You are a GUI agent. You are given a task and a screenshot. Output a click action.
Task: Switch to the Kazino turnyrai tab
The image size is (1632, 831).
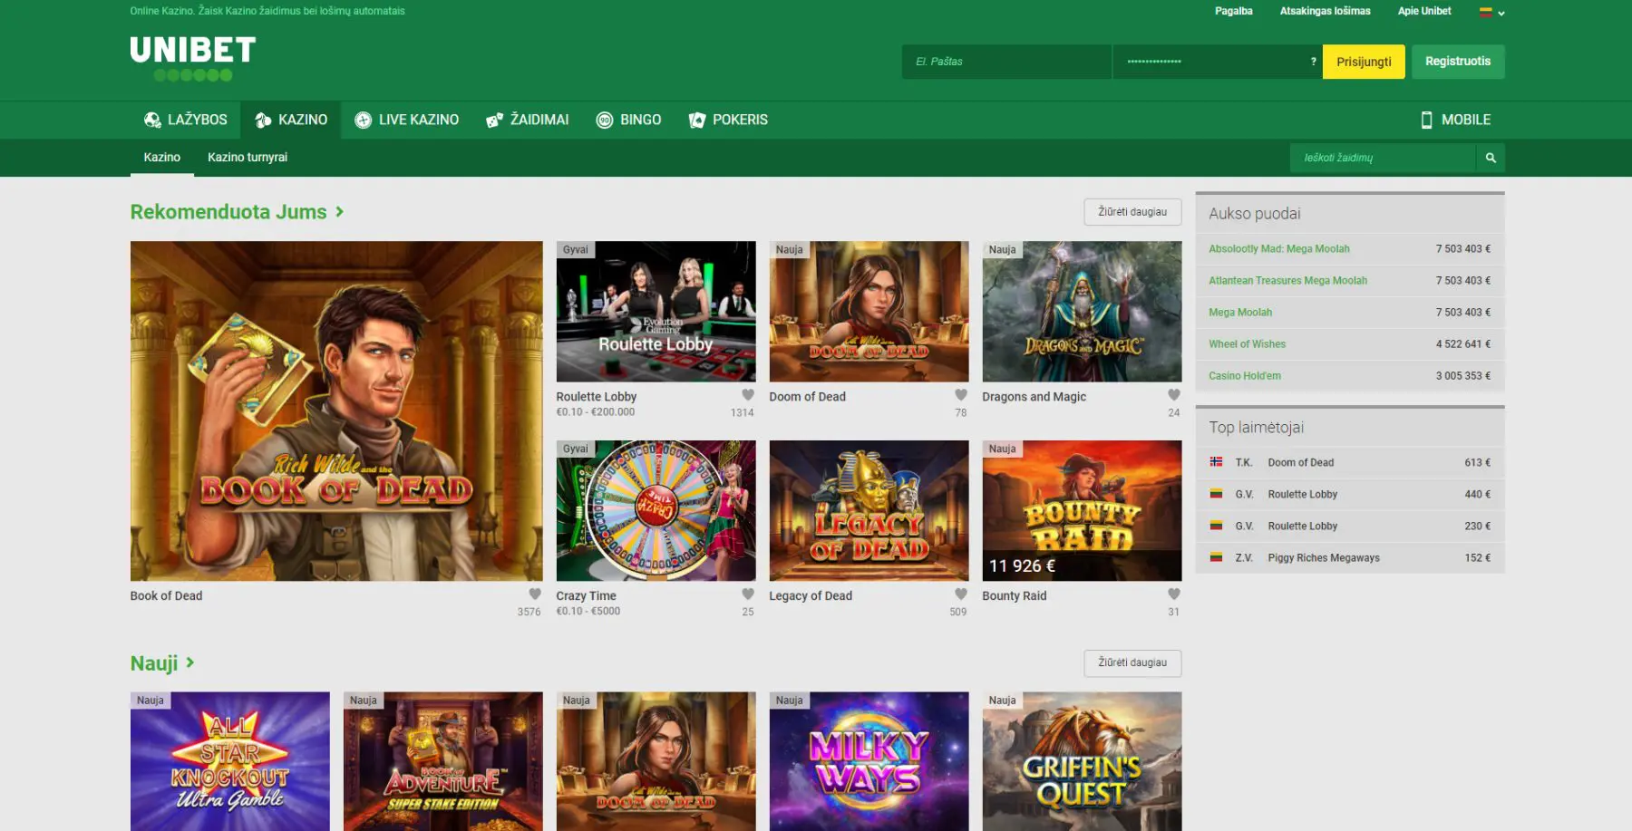tap(247, 157)
